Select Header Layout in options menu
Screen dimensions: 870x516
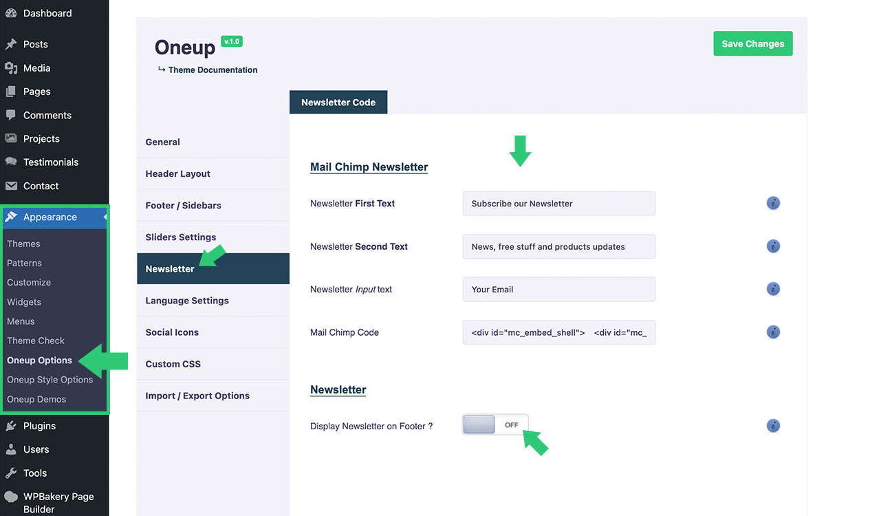point(178,174)
